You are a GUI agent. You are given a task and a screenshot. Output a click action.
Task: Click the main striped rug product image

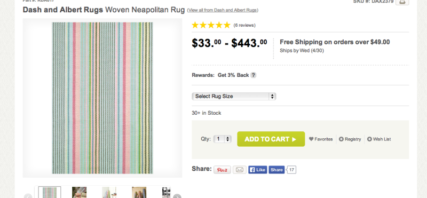tap(102, 98)
